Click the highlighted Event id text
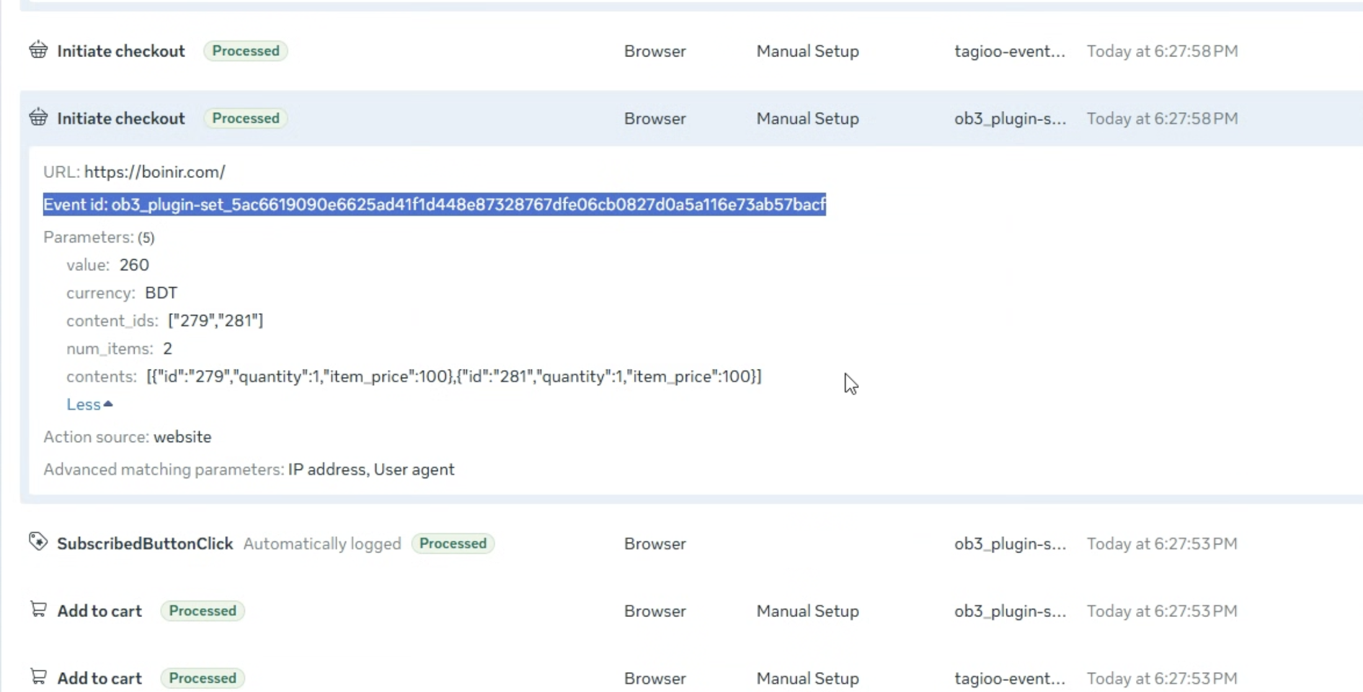The height and width of the screenshot is (692, 1363). pyautogui.click(x=434, y=205)
